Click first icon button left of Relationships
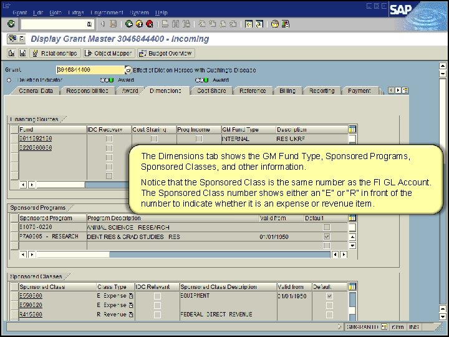 (11, 53)
